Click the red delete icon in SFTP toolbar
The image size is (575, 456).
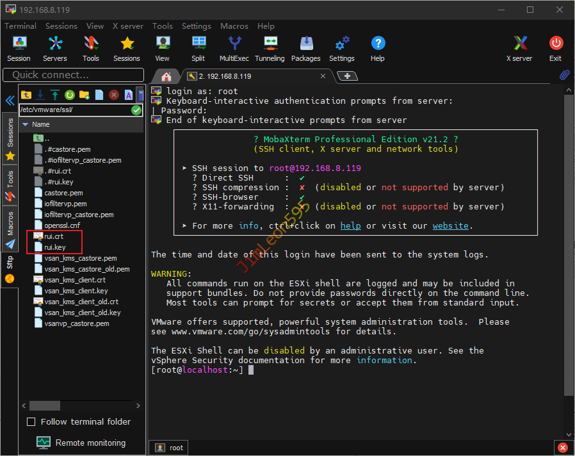(114, 95)
